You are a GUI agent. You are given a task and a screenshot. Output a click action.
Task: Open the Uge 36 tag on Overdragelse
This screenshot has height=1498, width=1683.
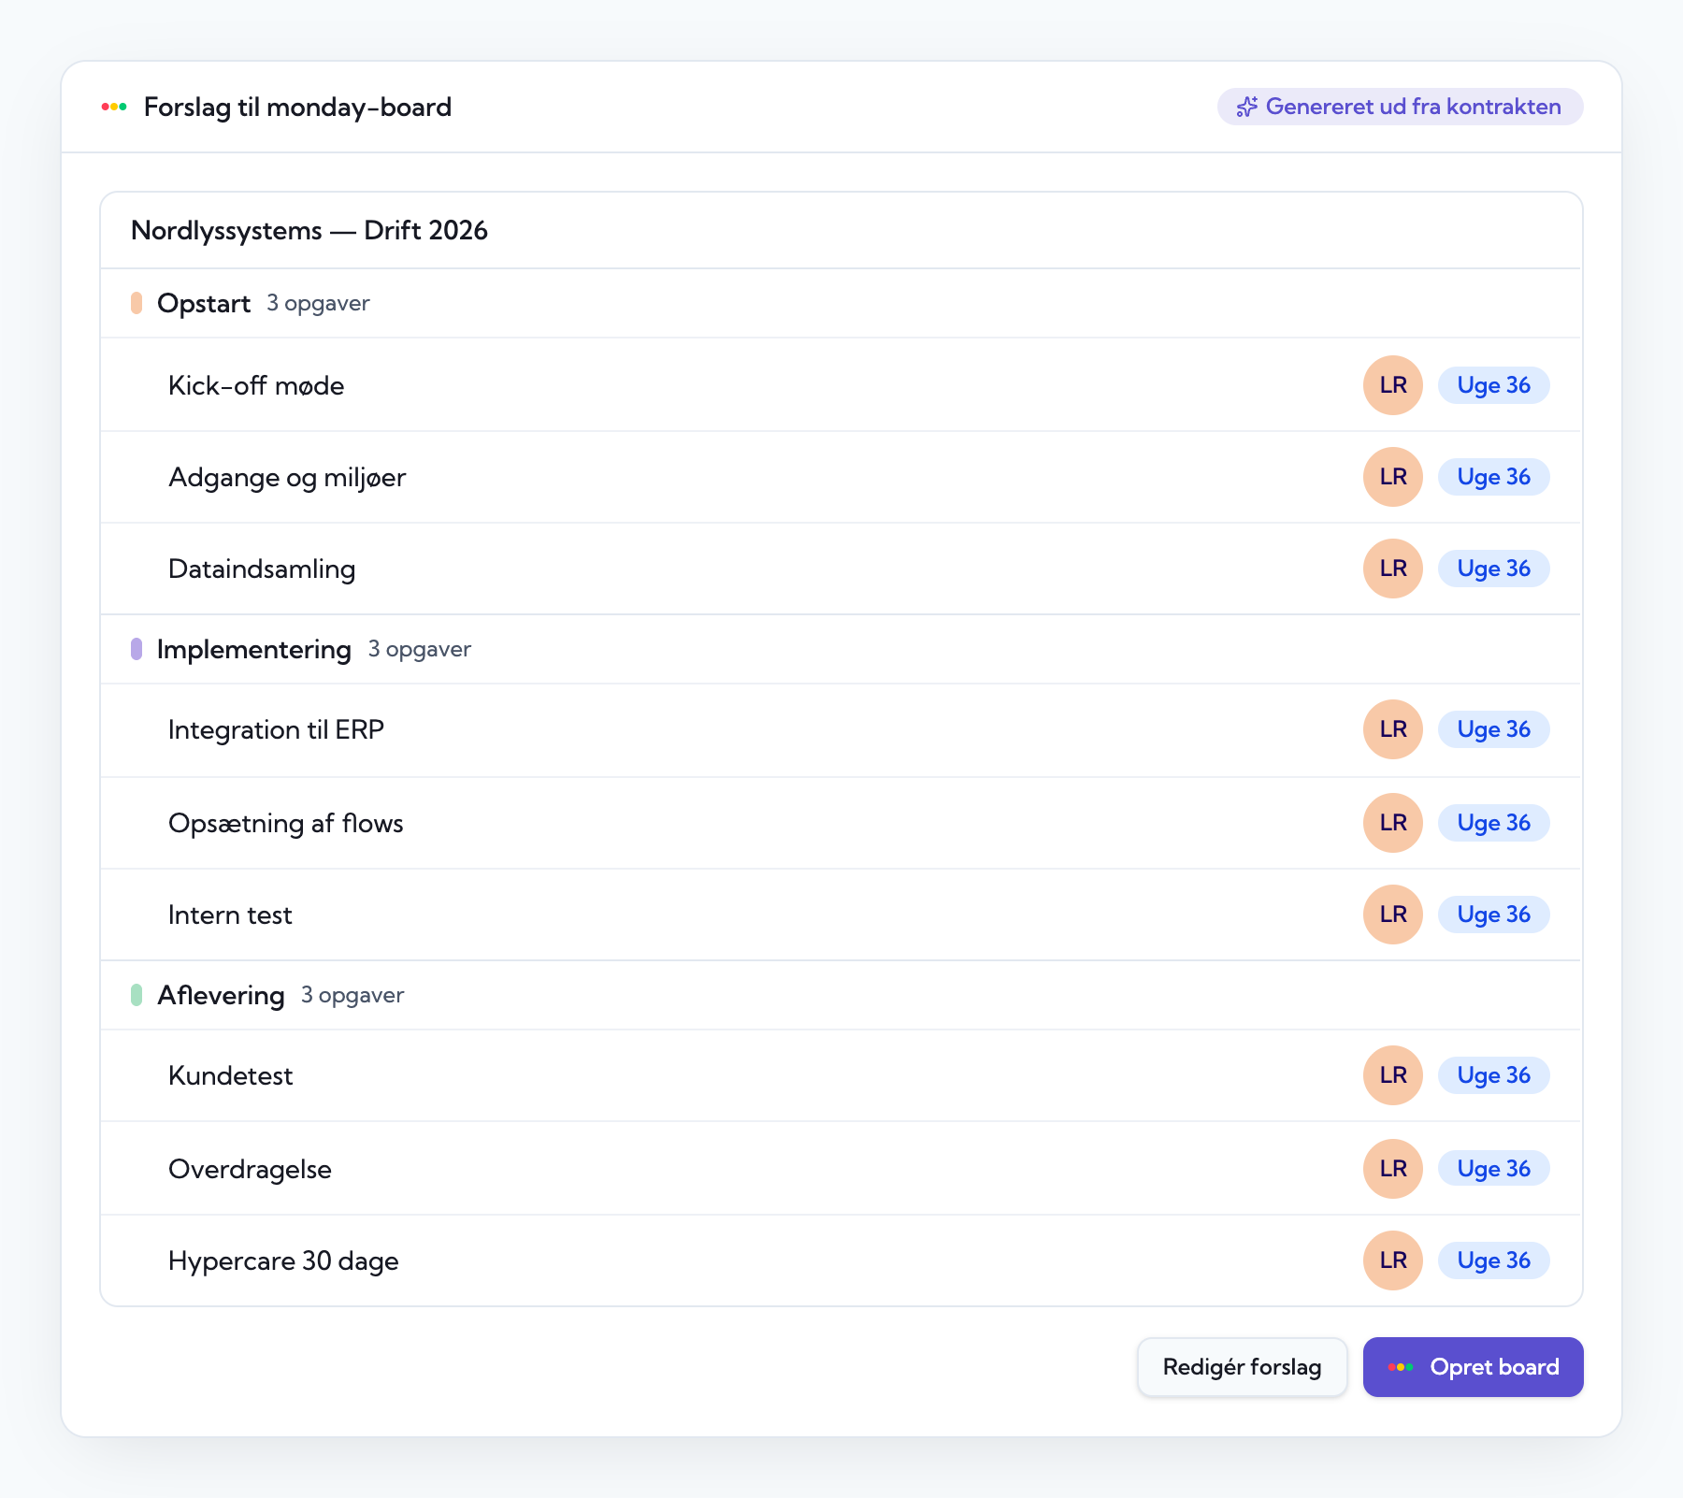pos(1493,1169)
